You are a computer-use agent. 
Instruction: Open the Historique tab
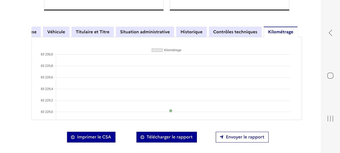click(192, 32)
